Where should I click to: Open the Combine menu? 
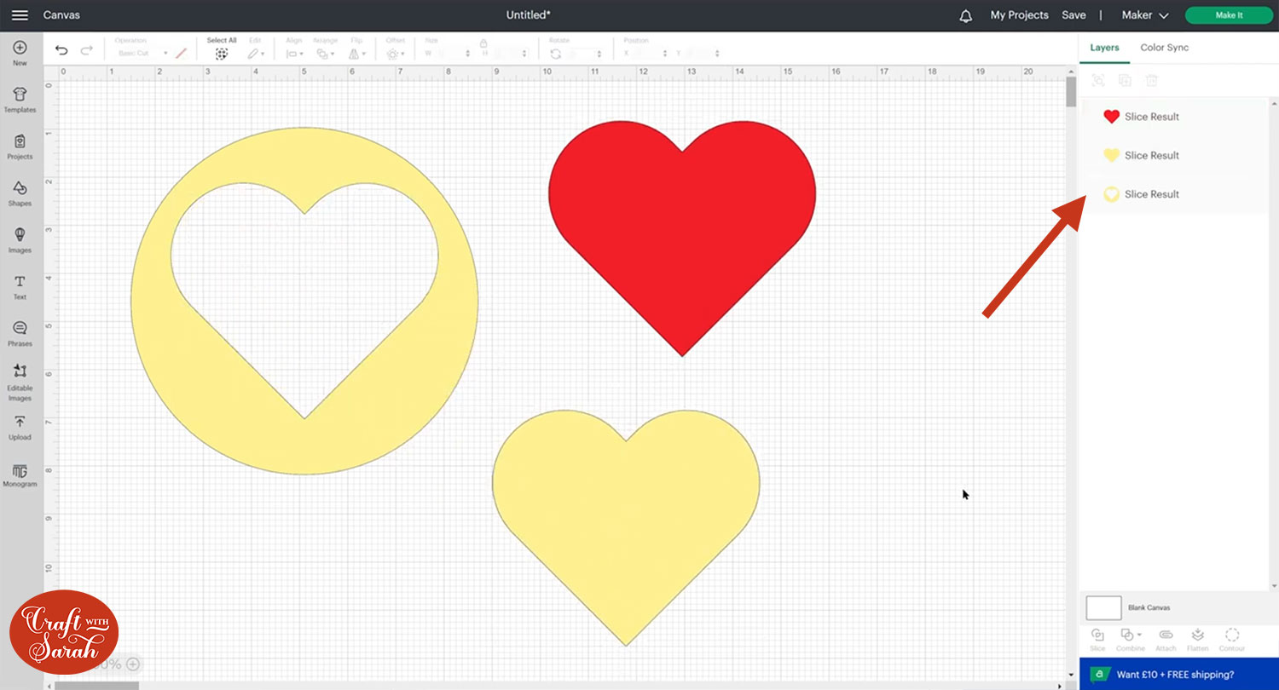coord(1131,640)
